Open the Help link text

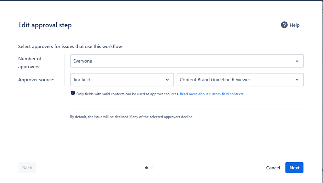pos(295,25)
